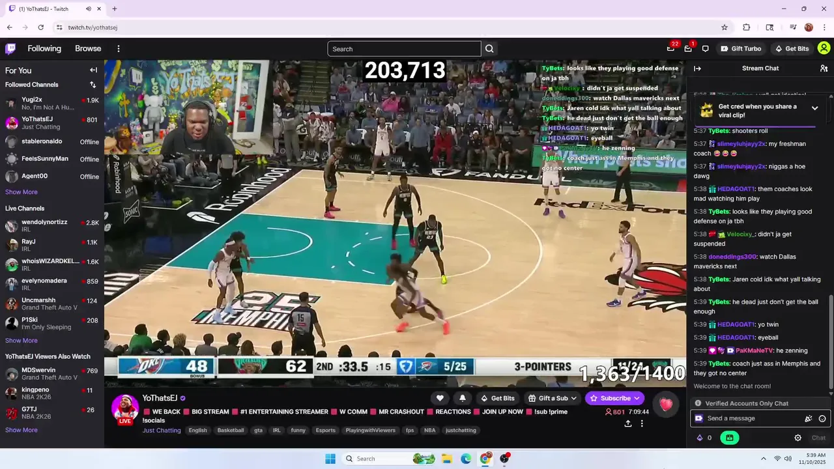834x469 pixels.
Task: Open the Twitch home logo
Action: [10, 49]
